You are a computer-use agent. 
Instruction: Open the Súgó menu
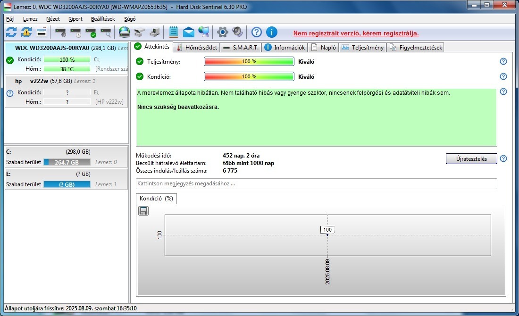click(130, 19)
